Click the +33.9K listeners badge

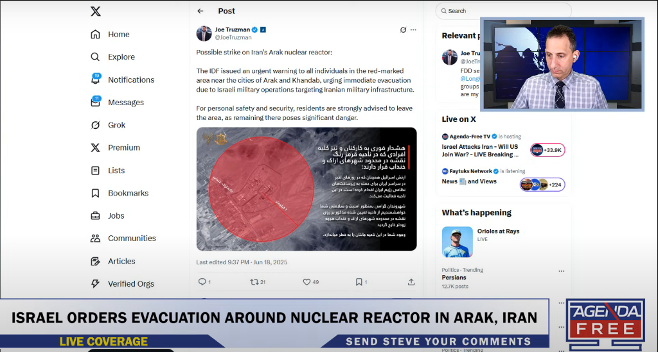coord(547,150)
